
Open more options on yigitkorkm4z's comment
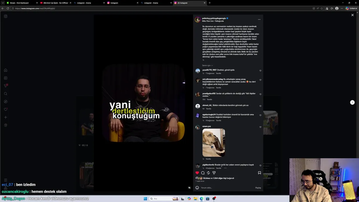(x=225, y=168)
